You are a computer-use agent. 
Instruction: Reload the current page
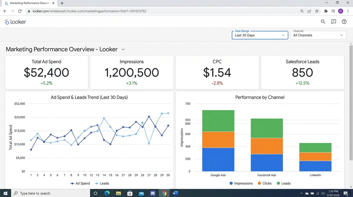tap(20, 11)
